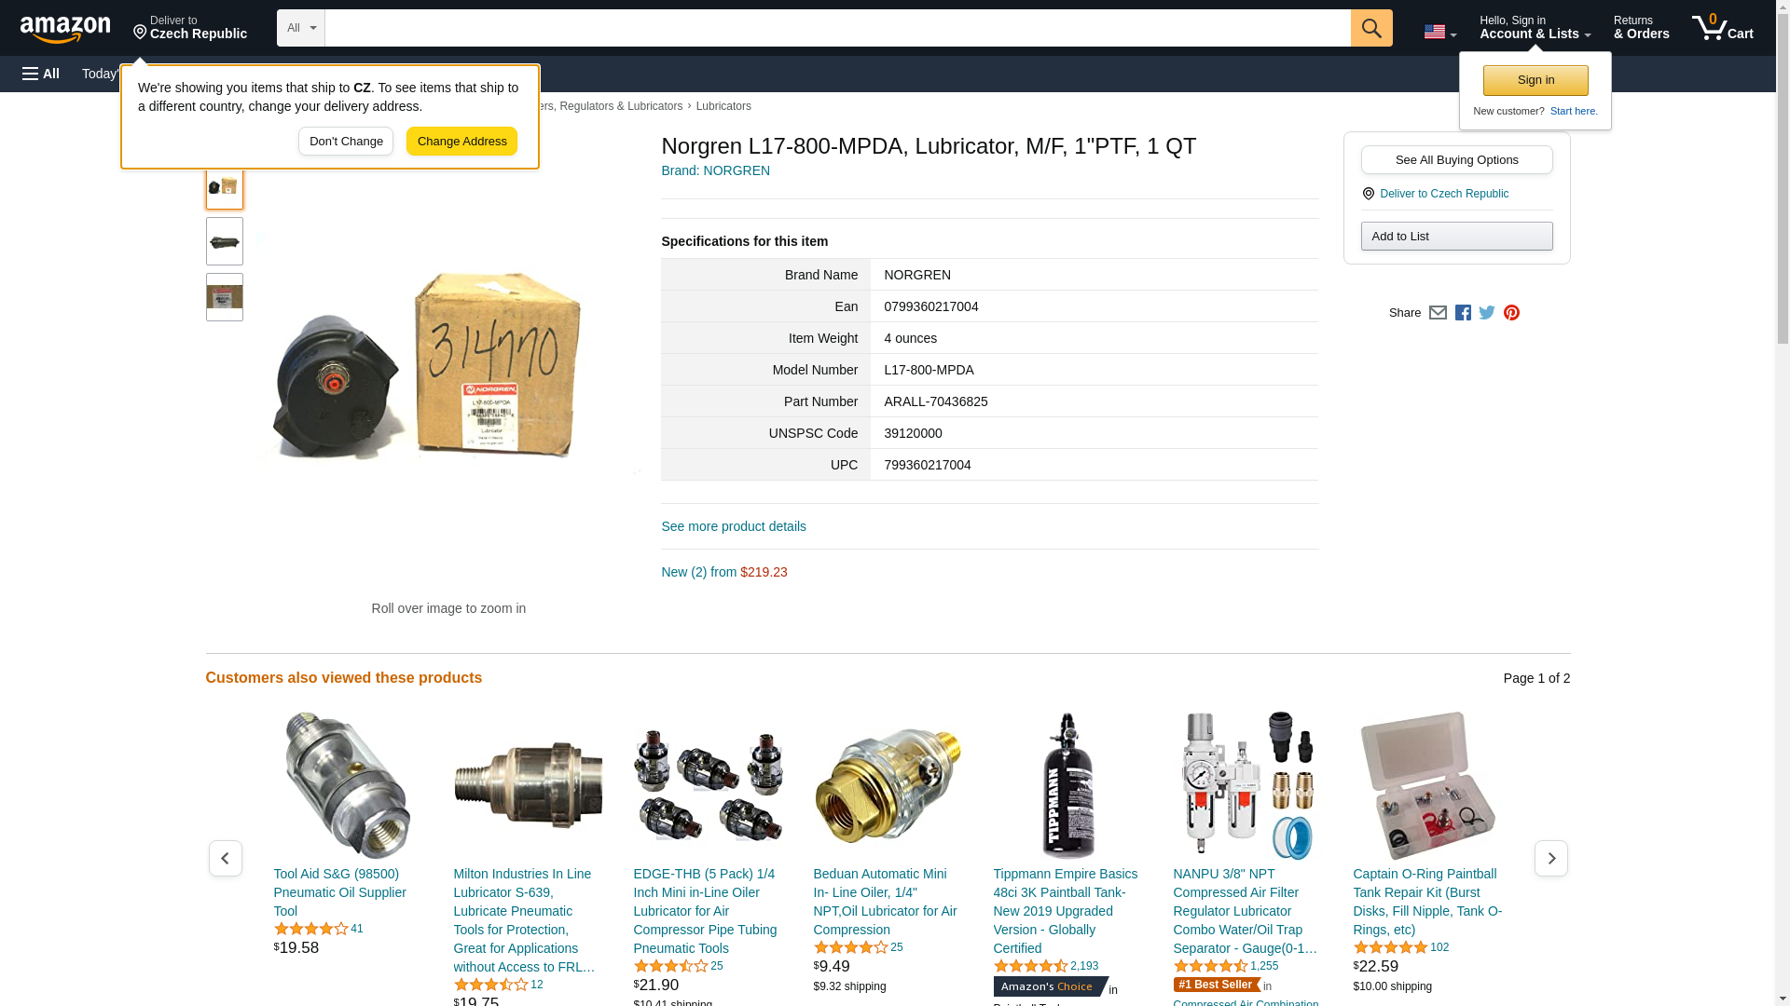Viewport: 1790px width, 1006px height.
Task: Go to next carousel page arrow
Action: [x=1550, y=858]
